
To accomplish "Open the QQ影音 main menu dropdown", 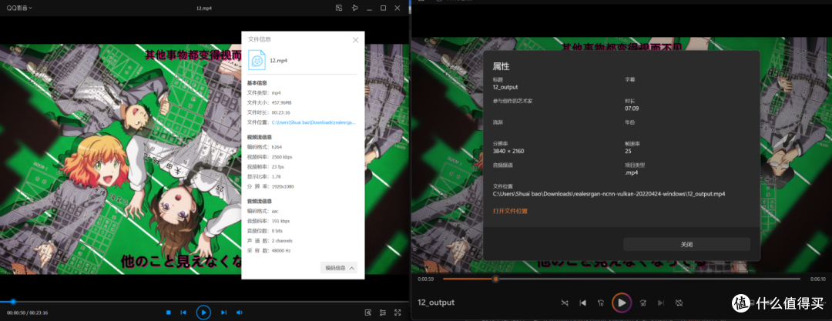I will click(x=18, y=8).
